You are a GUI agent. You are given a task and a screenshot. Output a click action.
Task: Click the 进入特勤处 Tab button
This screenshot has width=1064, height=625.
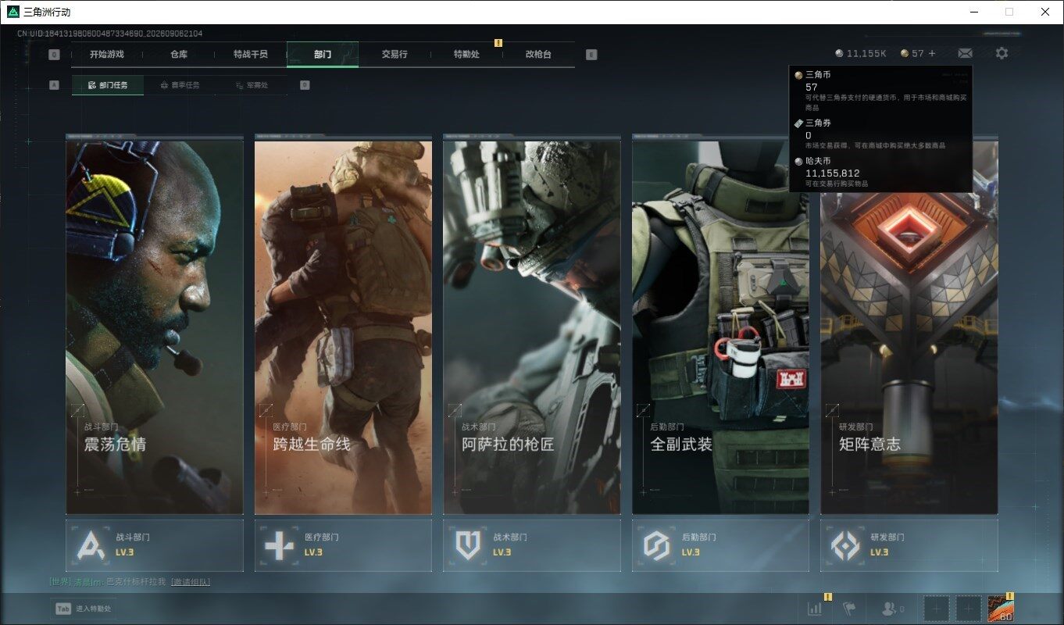tap(84, 609)
